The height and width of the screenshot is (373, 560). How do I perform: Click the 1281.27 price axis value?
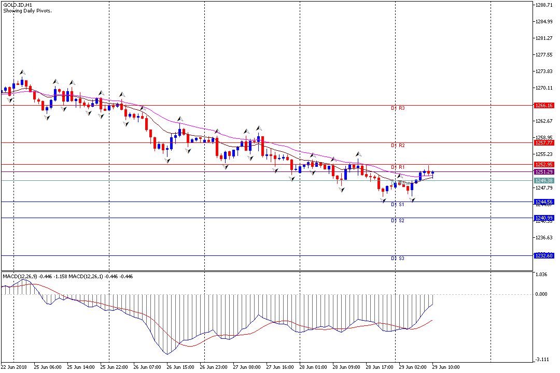(x=544, y=38)
